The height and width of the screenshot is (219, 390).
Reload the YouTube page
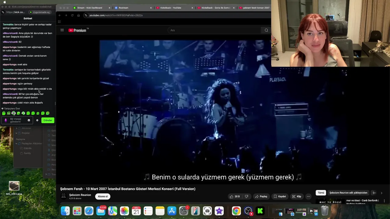coord(72,15)
